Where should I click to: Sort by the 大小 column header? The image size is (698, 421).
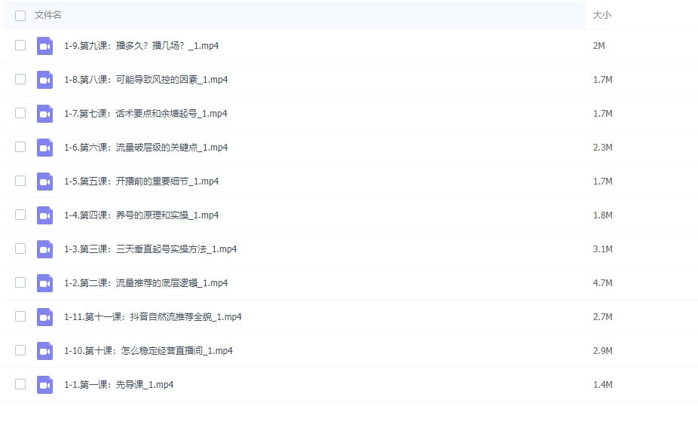click(x=602, y=15)
